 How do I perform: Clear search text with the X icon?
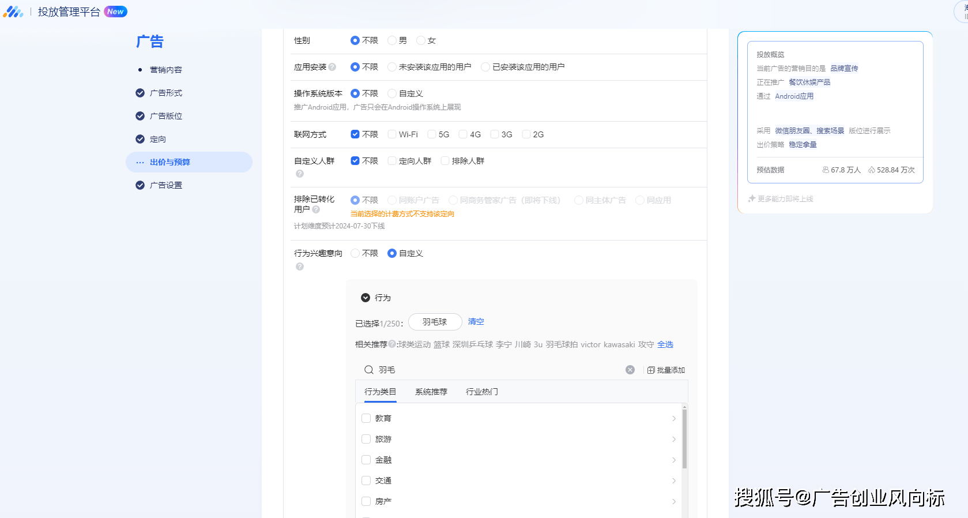(630, 370)
